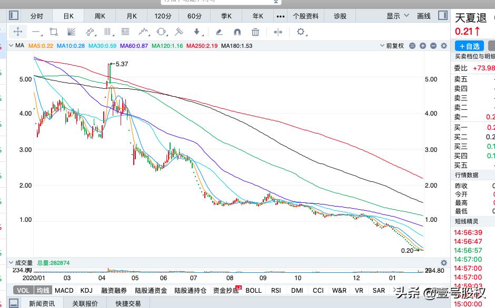Viewport: 495px width, 308px height.
Task: Click the zoom-in magnifier control
Action: click(423, 46)
